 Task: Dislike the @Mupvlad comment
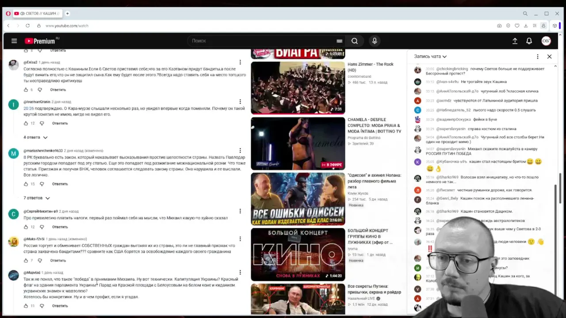42,306
